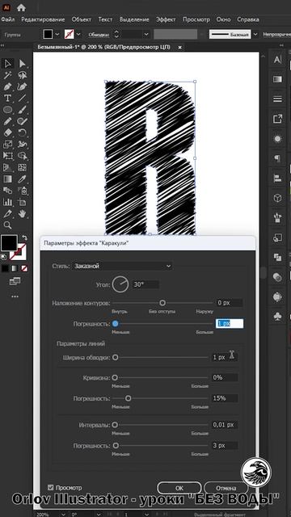
Task: Expand the stroke color dropdown in control bar
Action: pyautogui.click(x=78, y=34)
